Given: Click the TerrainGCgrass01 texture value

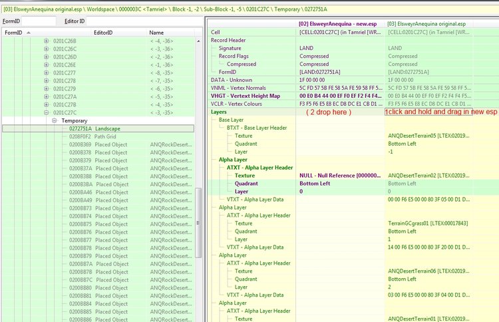Looking at the screenshot, I should tap(428, 224).
